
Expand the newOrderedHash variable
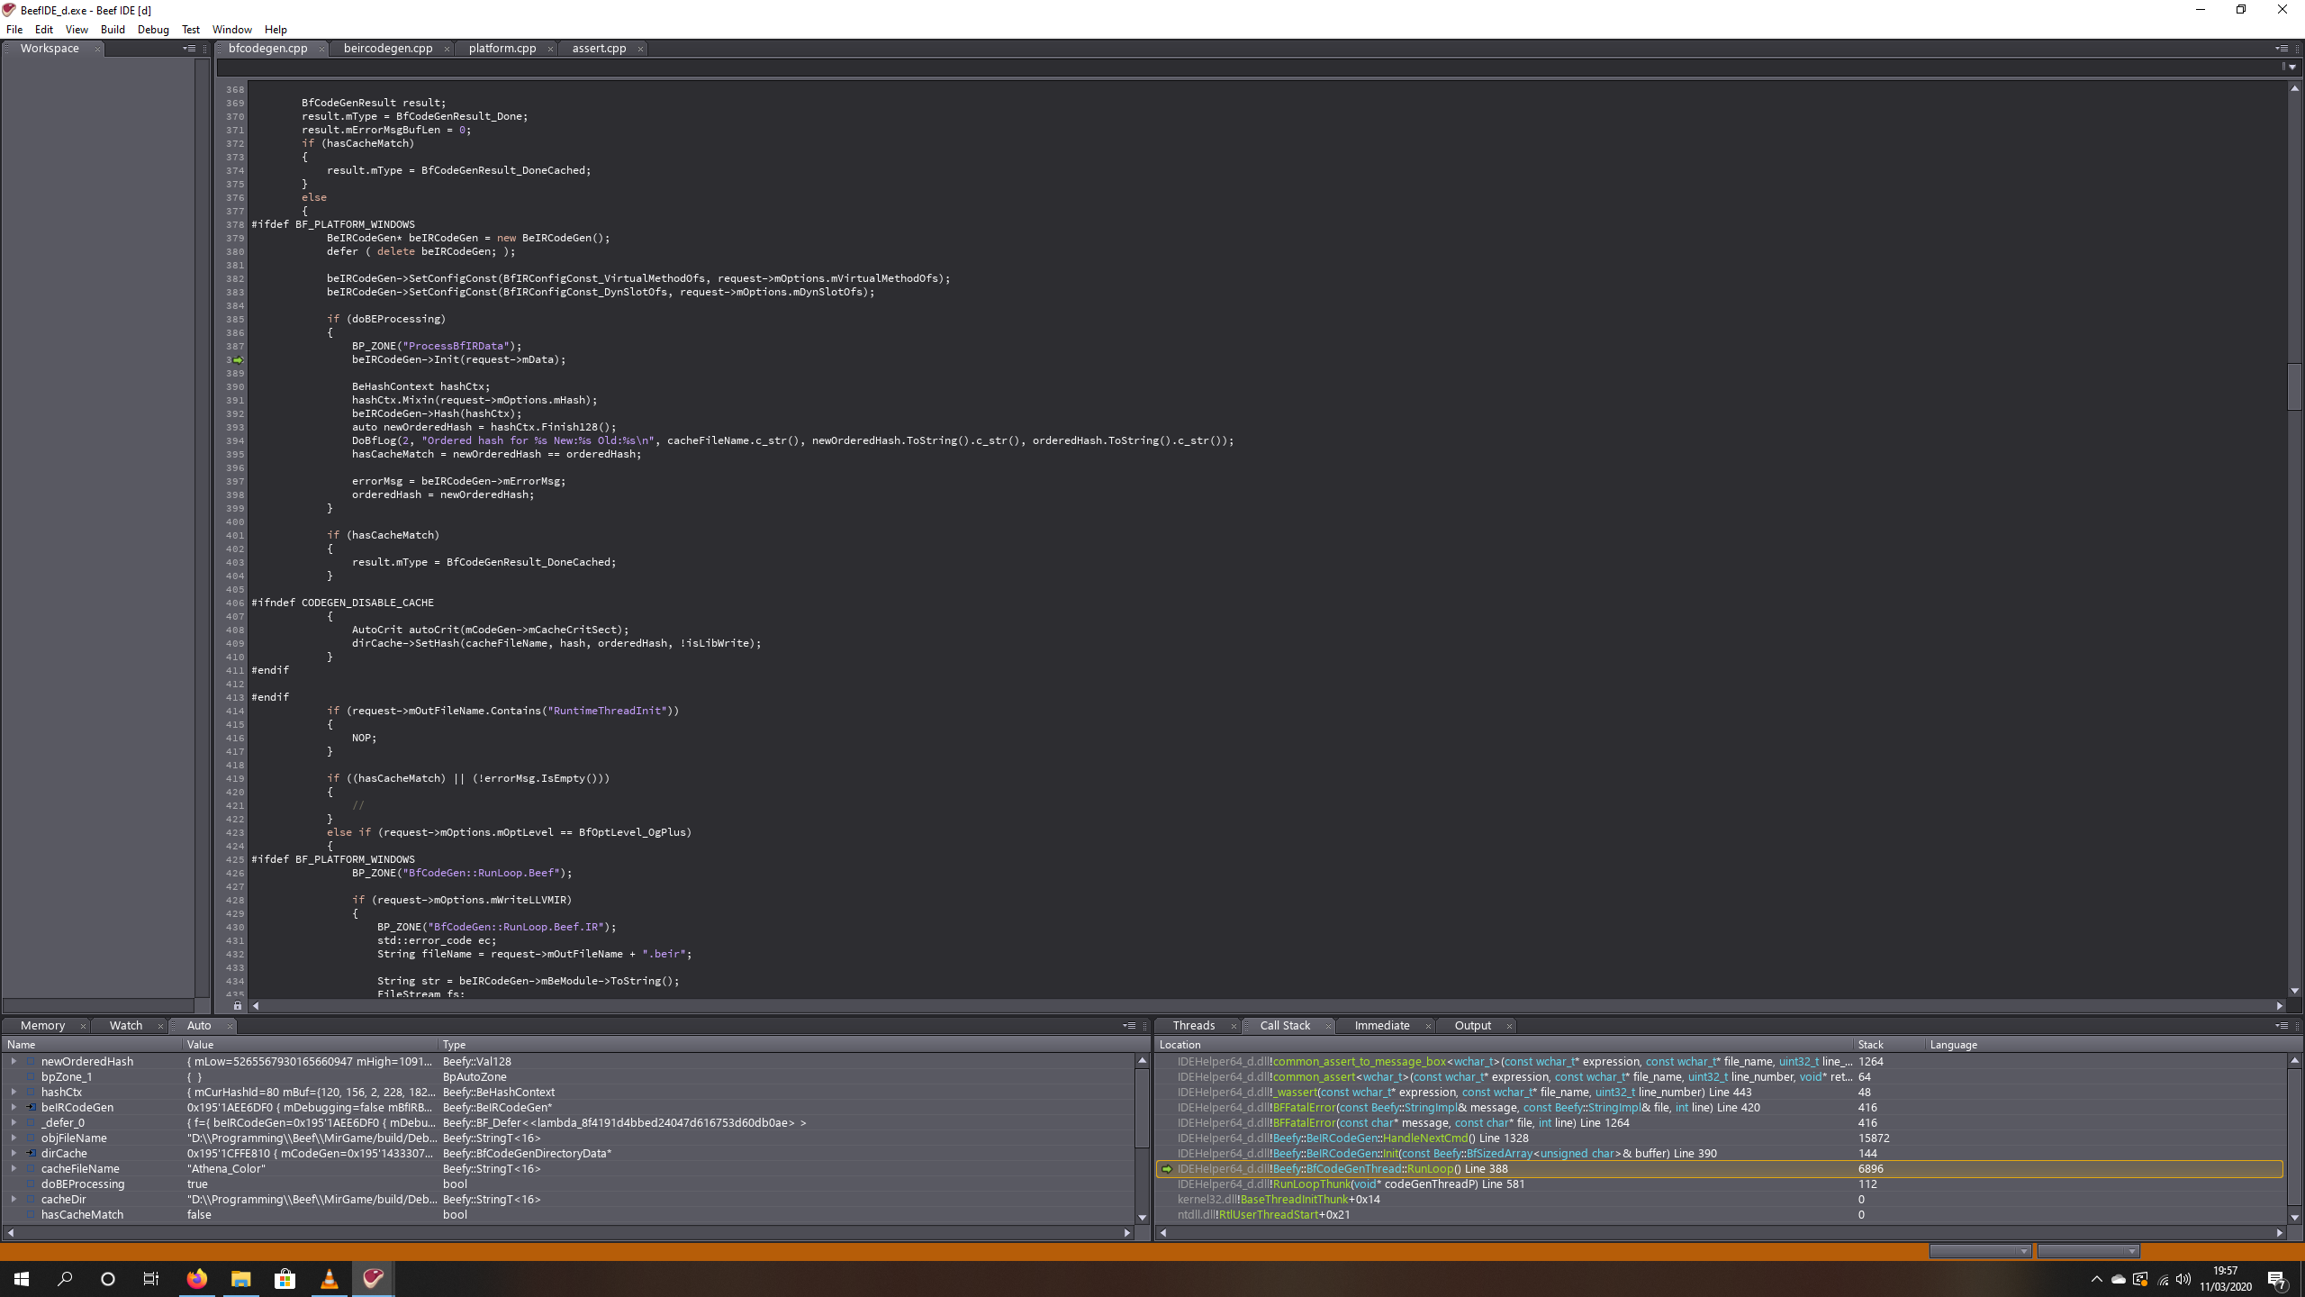click(14, 1061)
